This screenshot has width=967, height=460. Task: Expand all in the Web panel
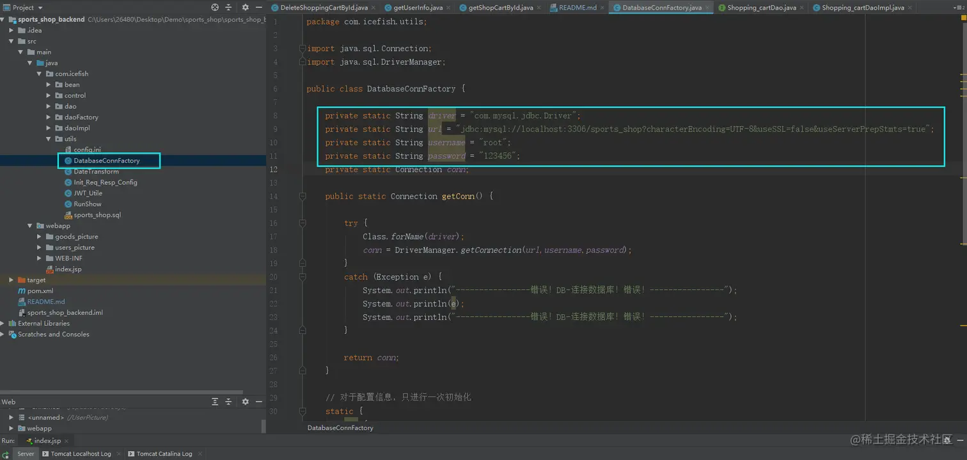coord(216,402)
